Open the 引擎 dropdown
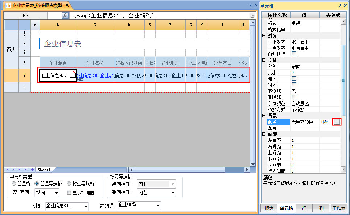The height and width of the screenshot is (215, 350). [x=86, y=207]
